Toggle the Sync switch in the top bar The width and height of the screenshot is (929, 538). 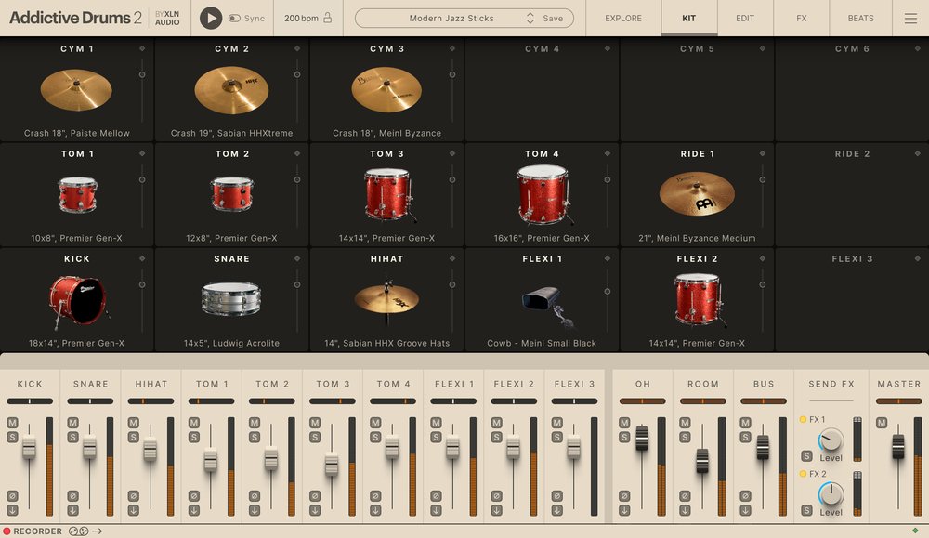[x=236, y=17]
